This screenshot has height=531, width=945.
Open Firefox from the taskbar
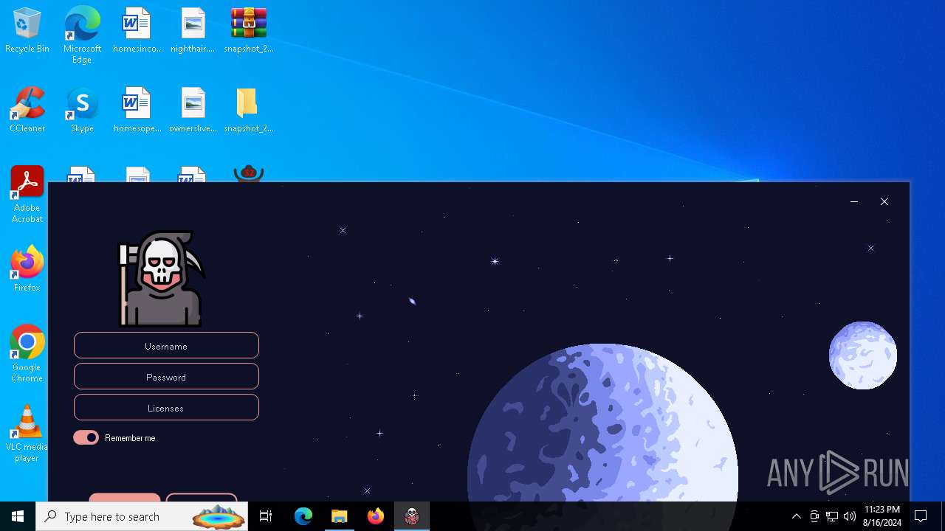[376, 516]
